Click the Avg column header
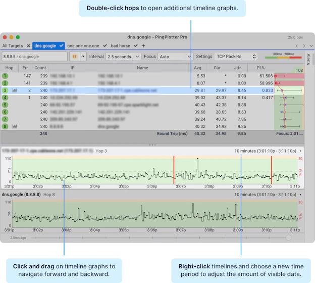 [197, 68]
